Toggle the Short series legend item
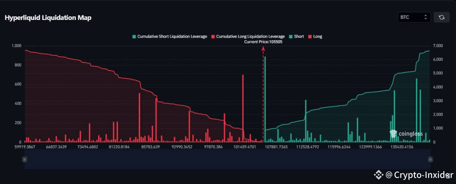 pyautogui.click(x=296, y=36)
